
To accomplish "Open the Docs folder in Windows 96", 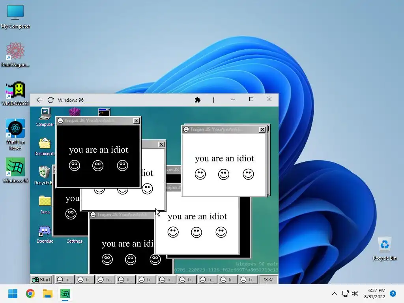I will pyautogui.click(x=45, y=205).
